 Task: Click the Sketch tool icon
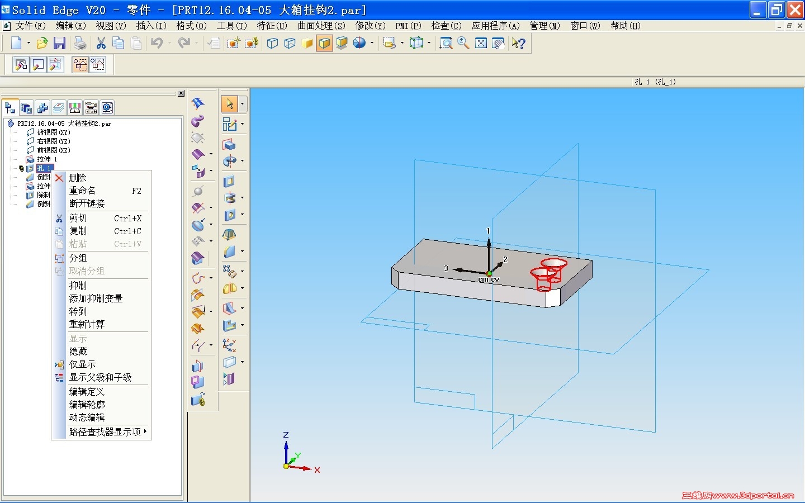pyautogui.click(x=229, y=124)
